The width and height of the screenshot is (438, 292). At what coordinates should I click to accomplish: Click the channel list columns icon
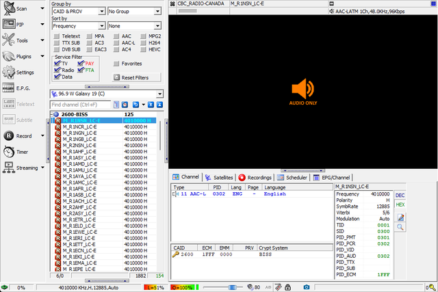click(x=116, y=105)
